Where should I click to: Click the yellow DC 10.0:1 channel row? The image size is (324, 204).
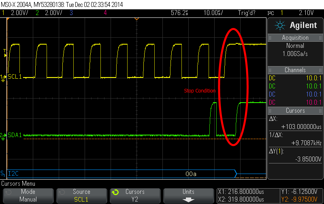pyautogui.click(x=295, y=78)
